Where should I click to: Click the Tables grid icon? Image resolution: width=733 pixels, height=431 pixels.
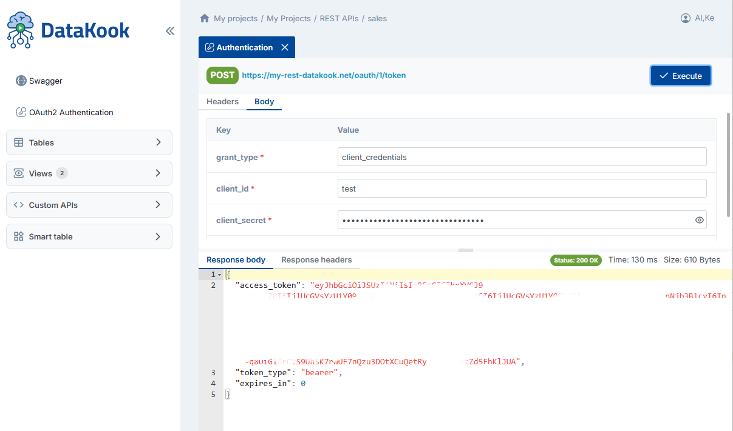[x=18, y=142]
